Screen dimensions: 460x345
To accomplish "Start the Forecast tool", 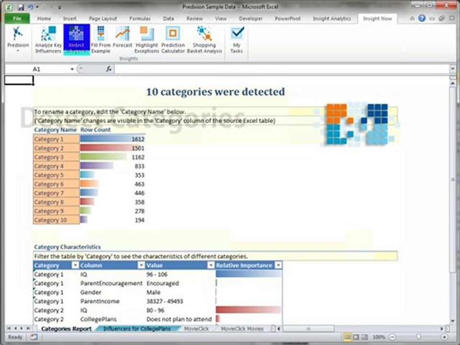I will pyautogui.click(x=122, y=37).
